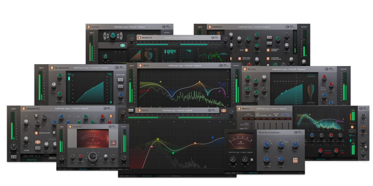Select the yellow-green node in X-EQ 2

tap(158, 139)
